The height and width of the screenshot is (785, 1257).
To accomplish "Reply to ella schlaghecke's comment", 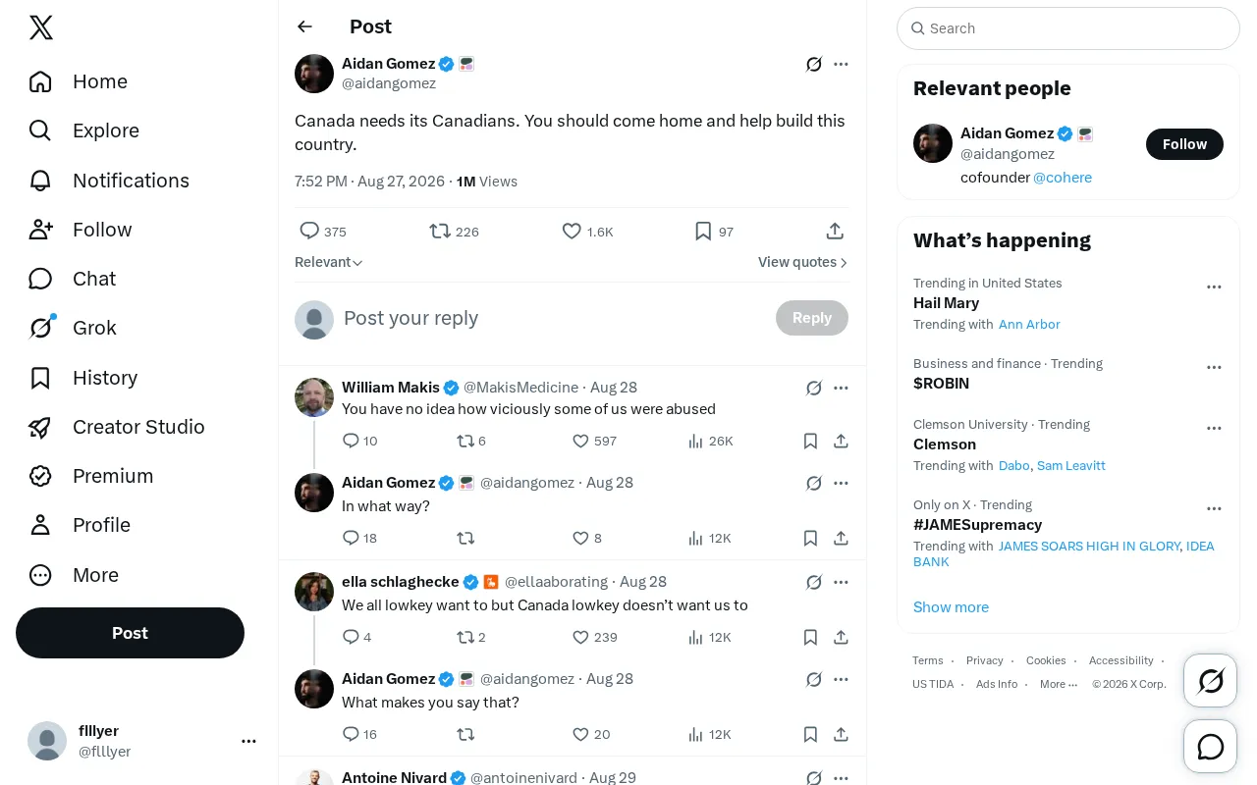I will click(x=351, y=637).
